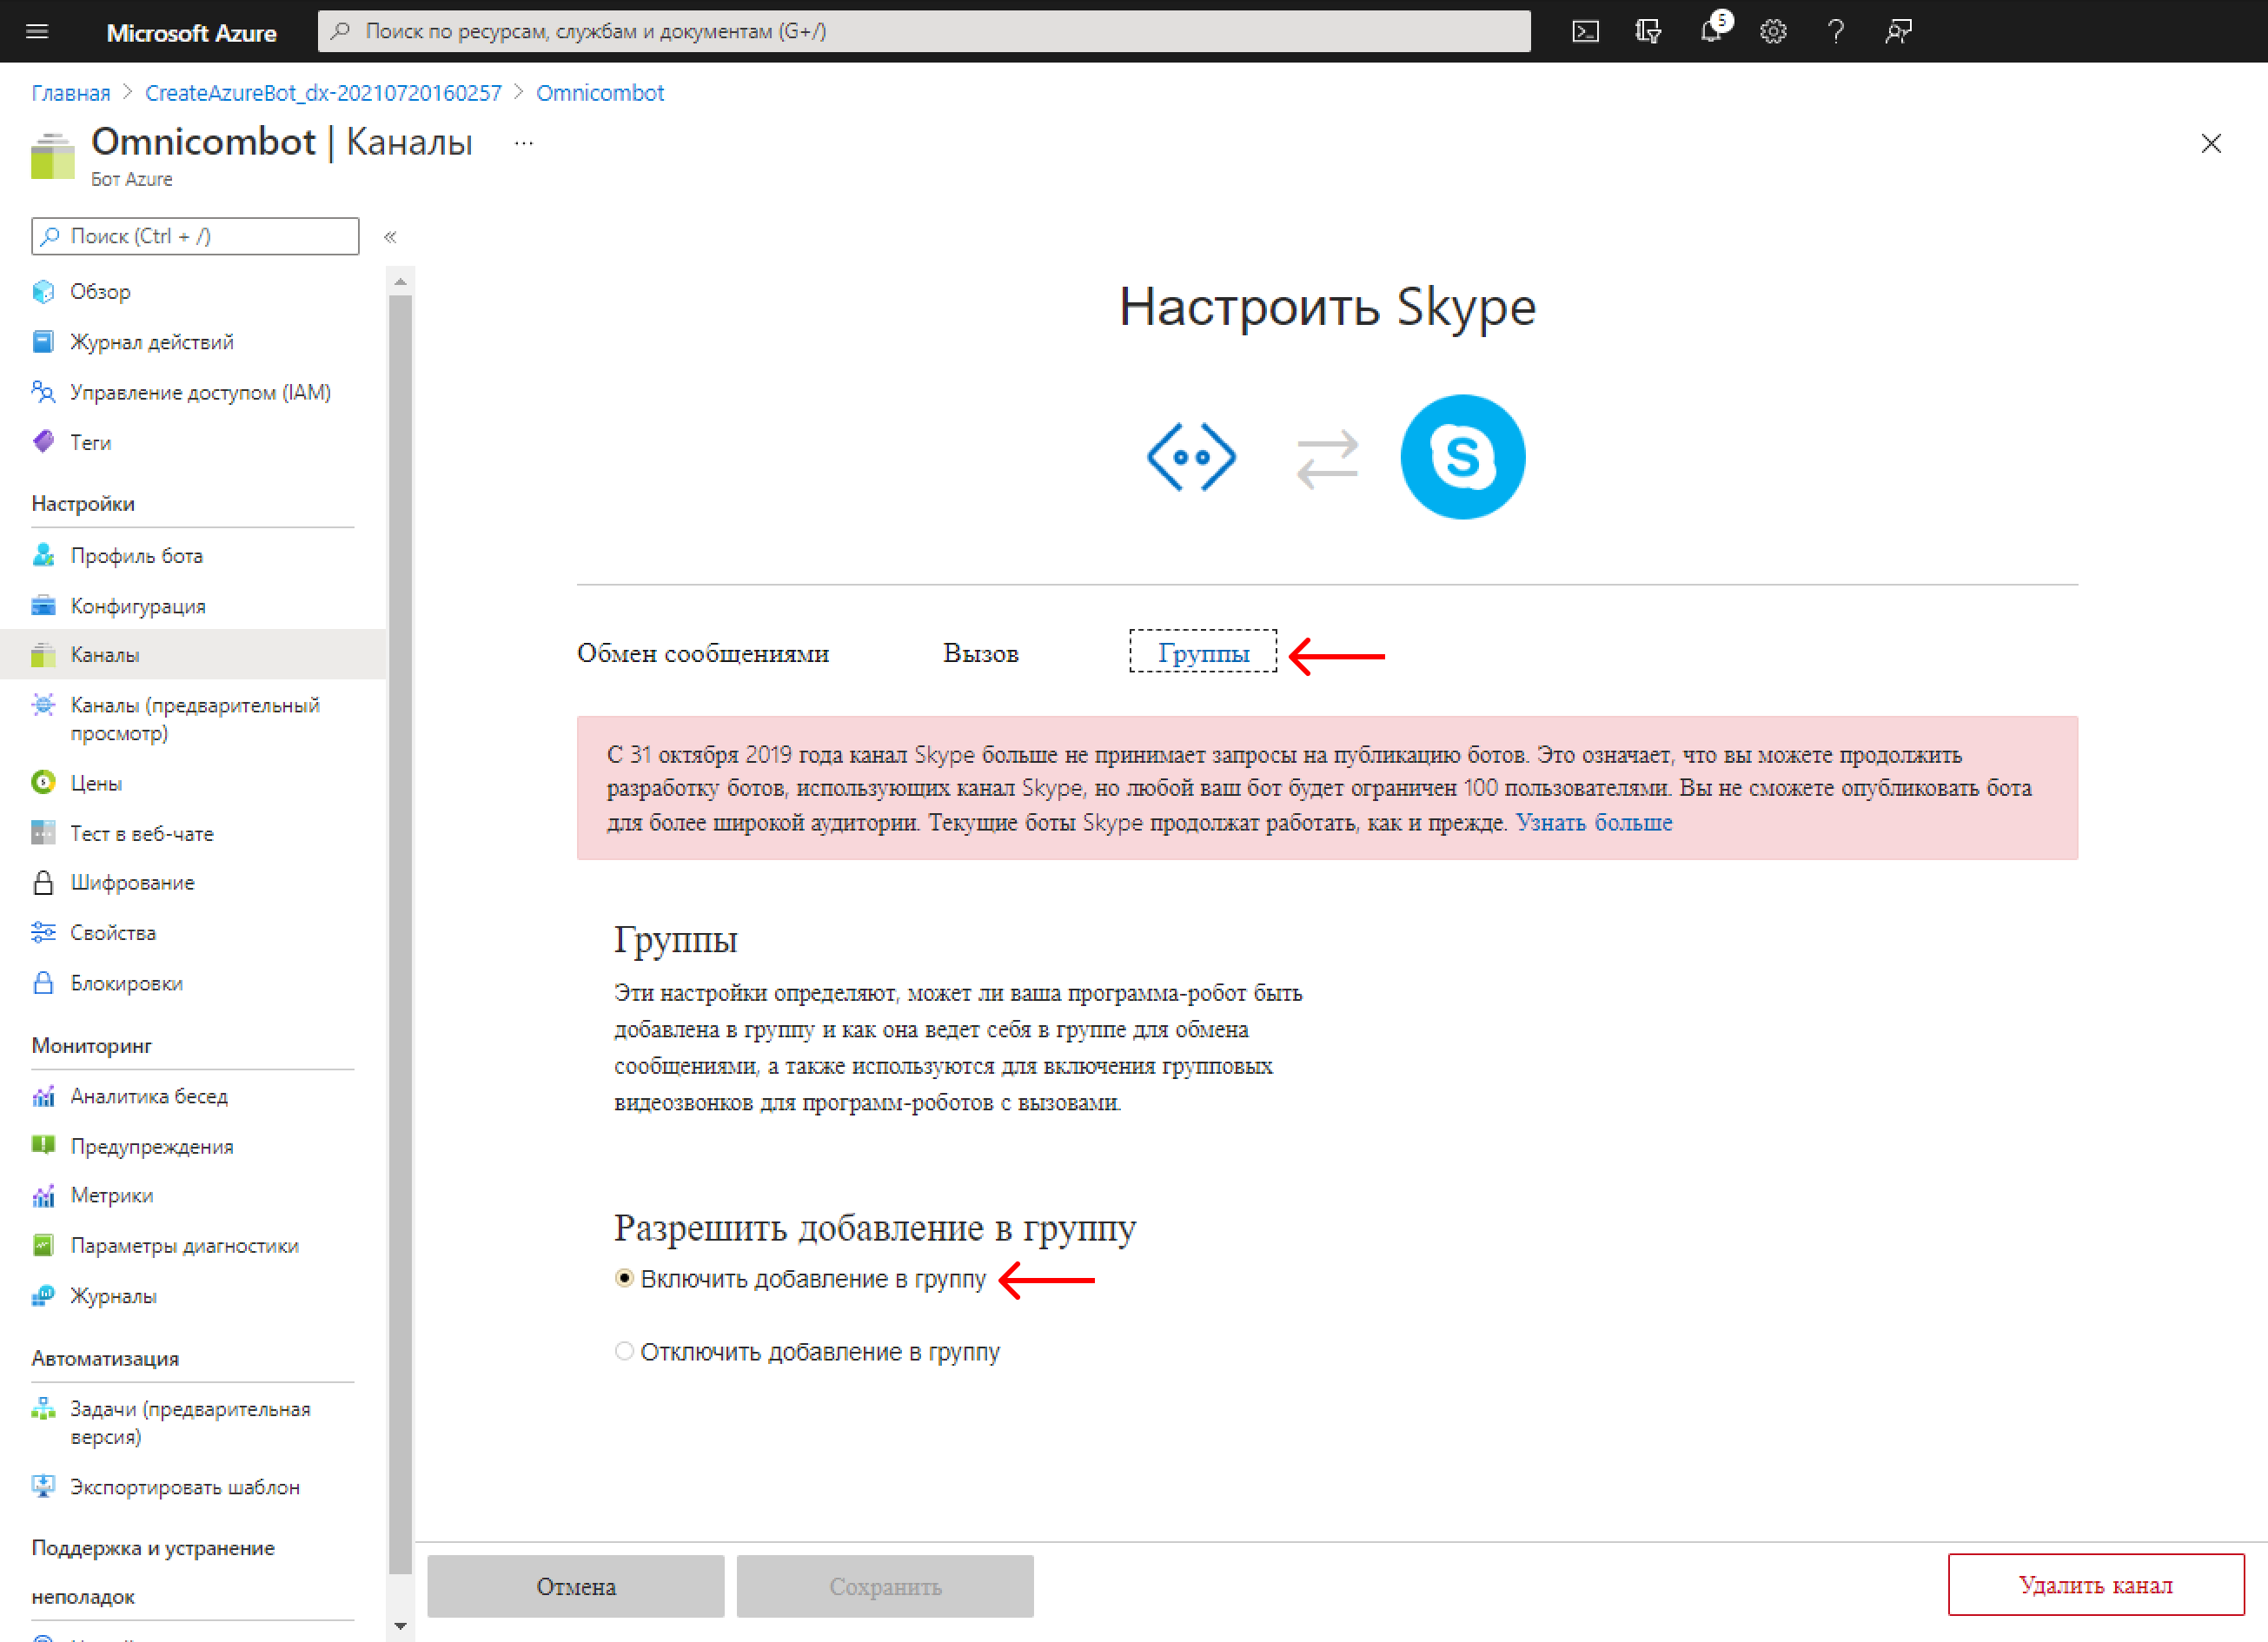Click the Журналы icon
Image resolution: width=2268 pixels, height=1642 pixels.
[43, 1296]
